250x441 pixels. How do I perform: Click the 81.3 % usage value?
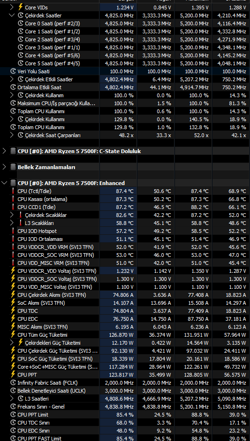coord(237,103)
